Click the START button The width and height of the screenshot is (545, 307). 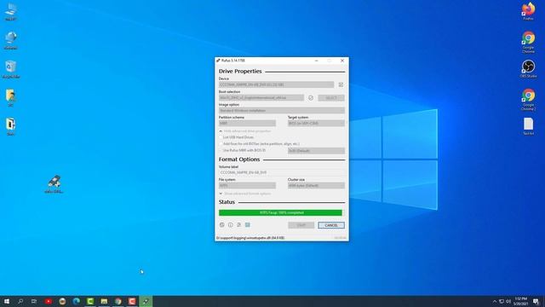click(301, 225)
